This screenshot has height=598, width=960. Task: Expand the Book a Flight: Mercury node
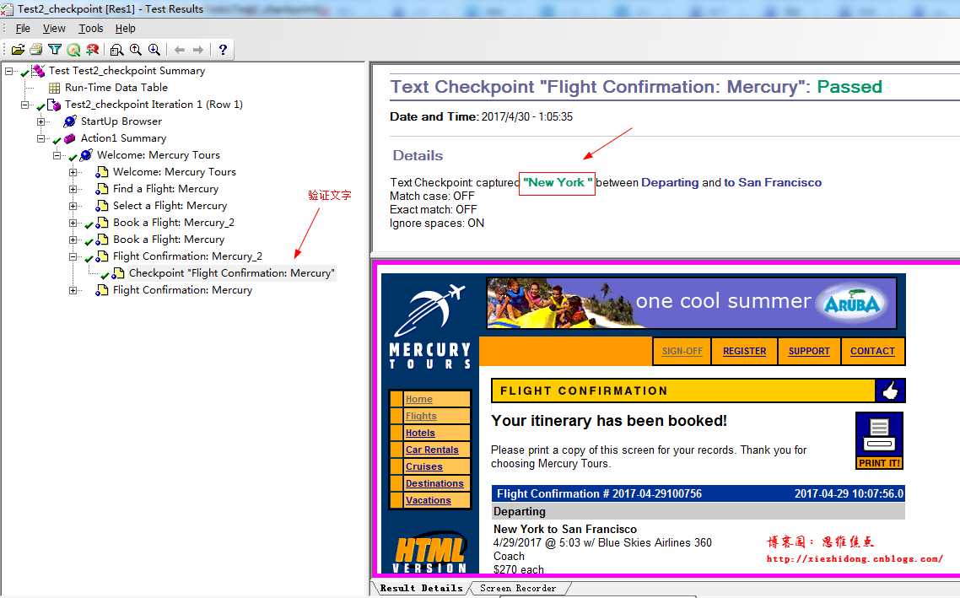(73, 240)
